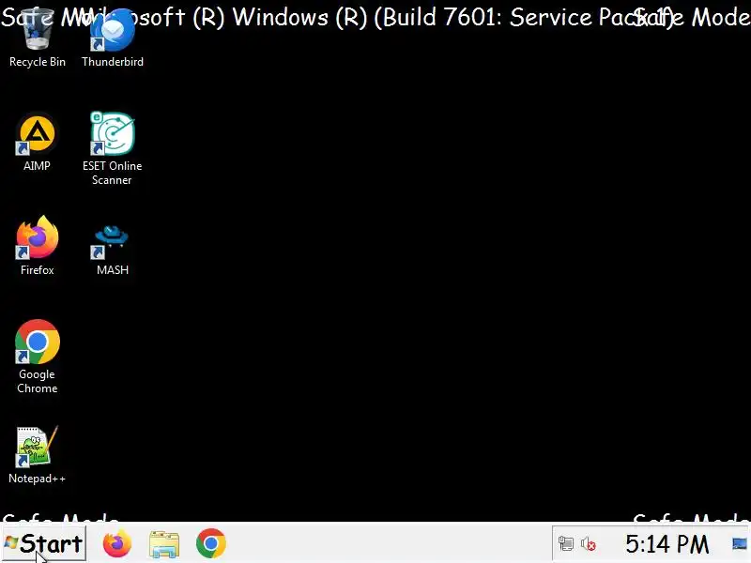Select the Firefox desktop shortcut
The width and height of the screenshot is (751, 563).
37,246
